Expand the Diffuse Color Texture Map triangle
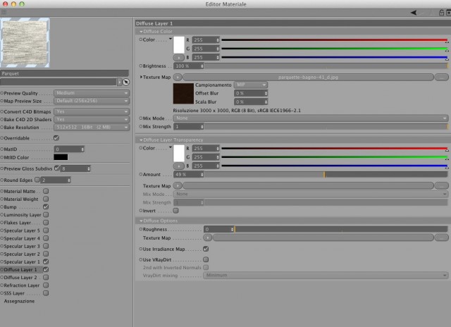This screenshot has height=327, width=451. point(141,77)
